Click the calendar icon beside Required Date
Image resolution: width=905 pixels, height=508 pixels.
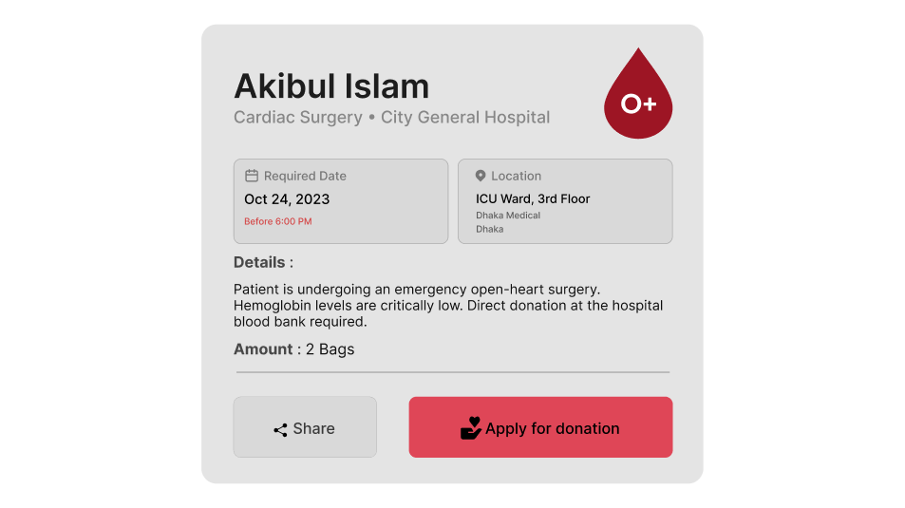click(252, 176)
